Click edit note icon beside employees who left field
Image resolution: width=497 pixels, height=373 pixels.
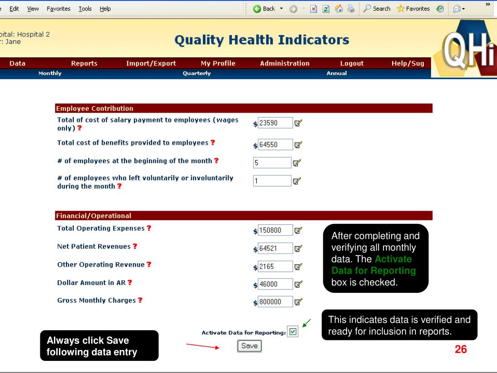tap(297, 181)
